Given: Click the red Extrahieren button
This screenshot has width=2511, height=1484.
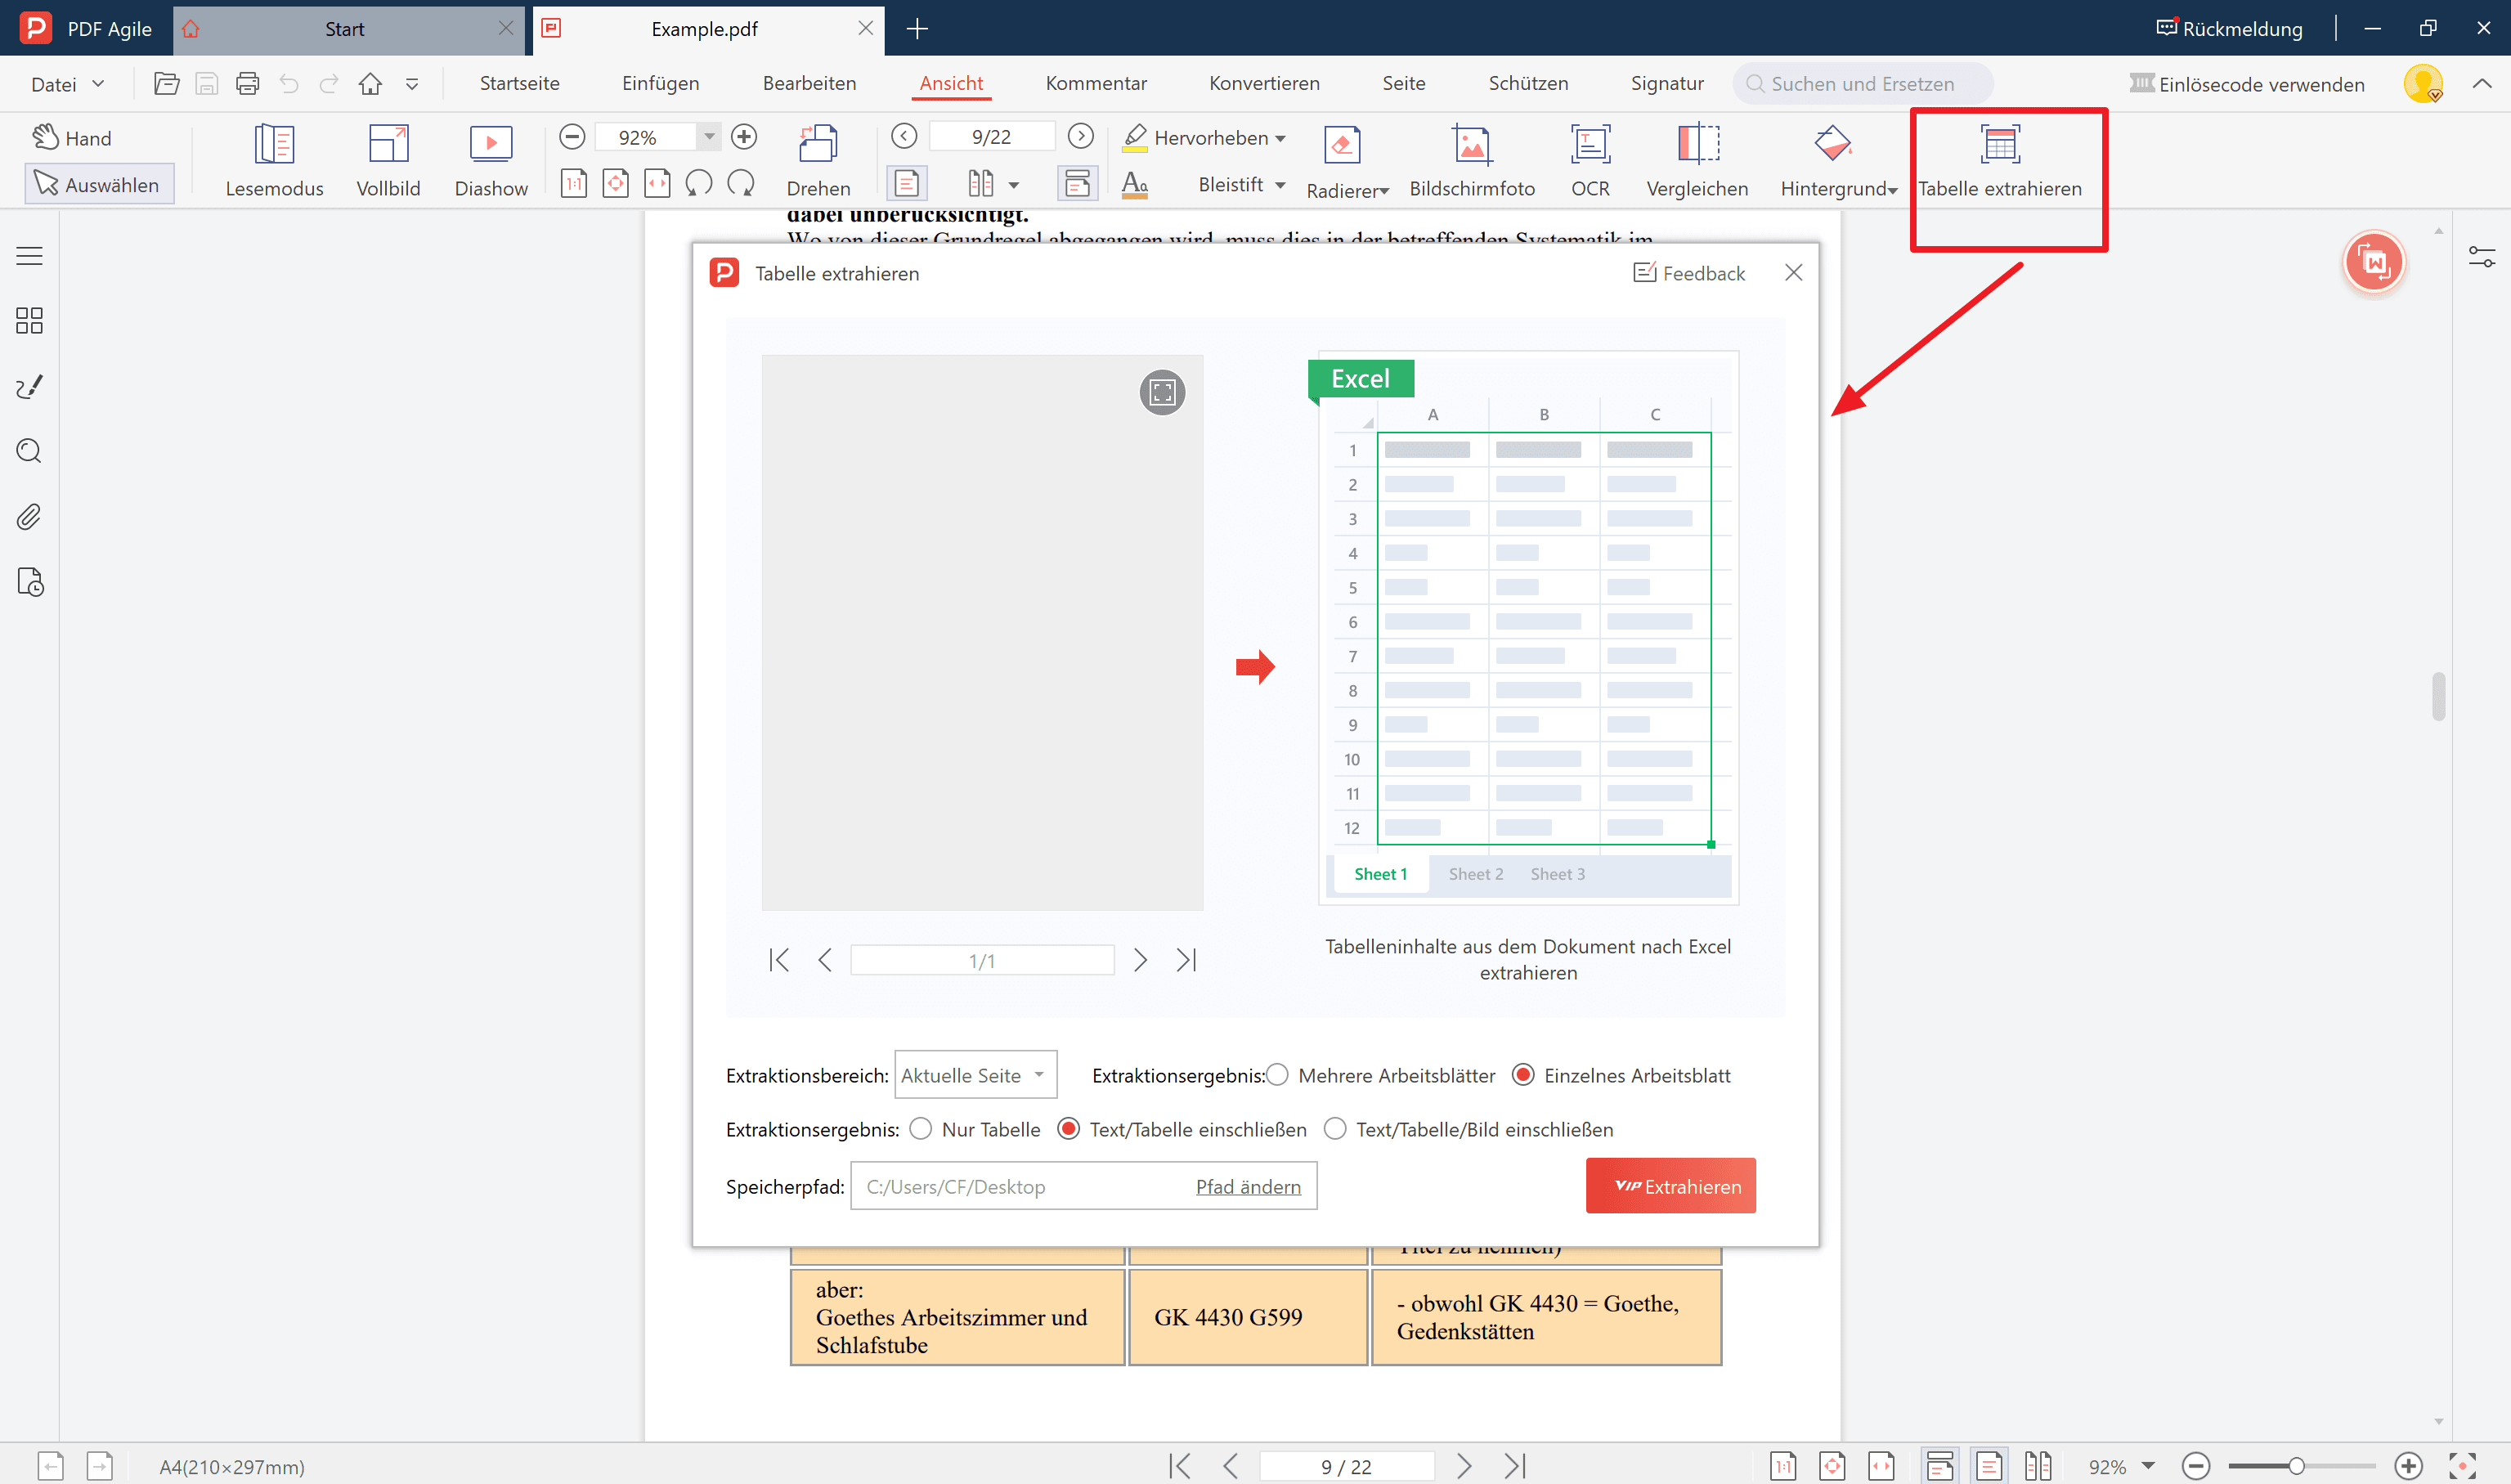Looking at the screenshot, I should 1670,1186.
